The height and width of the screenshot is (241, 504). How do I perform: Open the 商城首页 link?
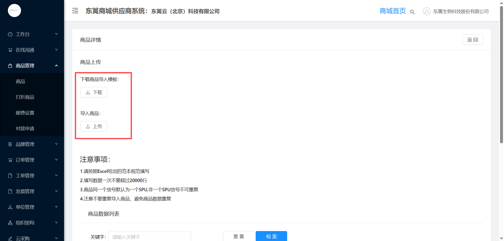(x=393, y=11)
